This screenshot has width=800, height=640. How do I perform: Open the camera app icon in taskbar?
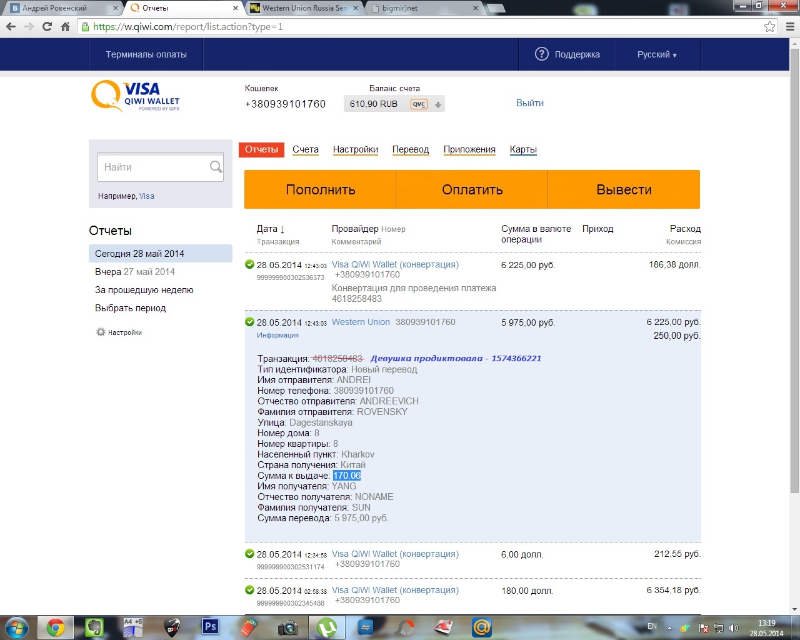288,627
